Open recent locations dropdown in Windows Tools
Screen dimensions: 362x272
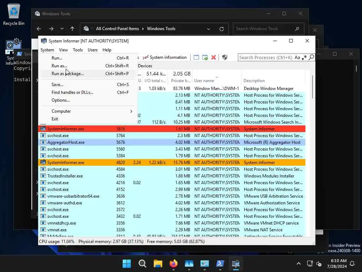tap(62, 29)
